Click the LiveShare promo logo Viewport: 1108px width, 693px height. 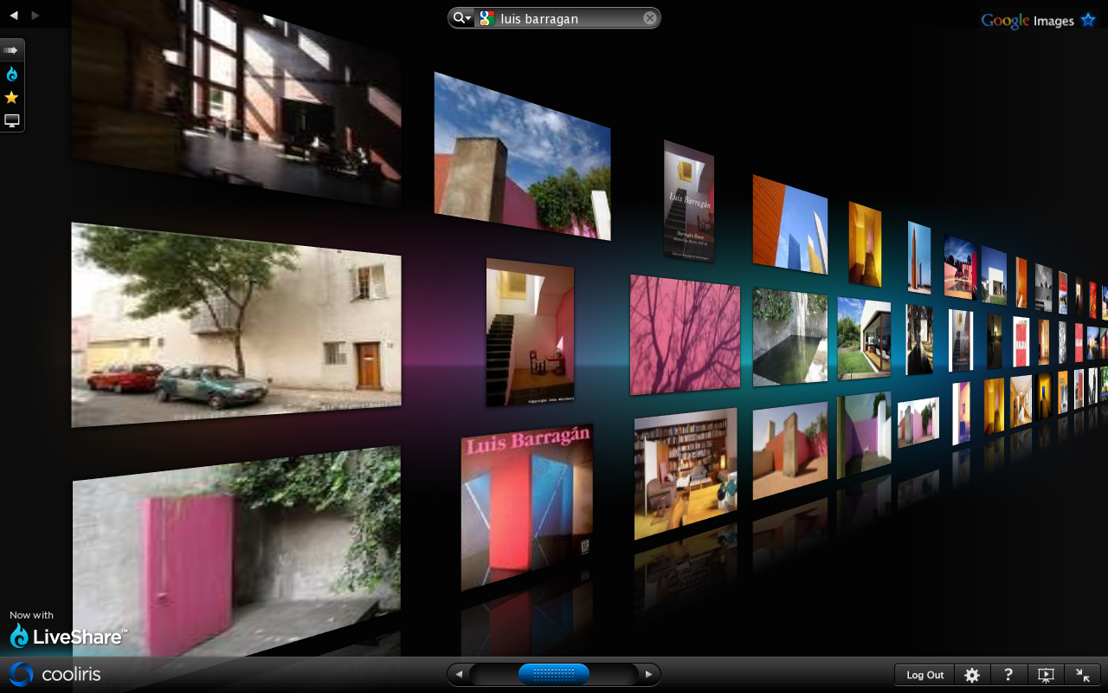(68, 635)
